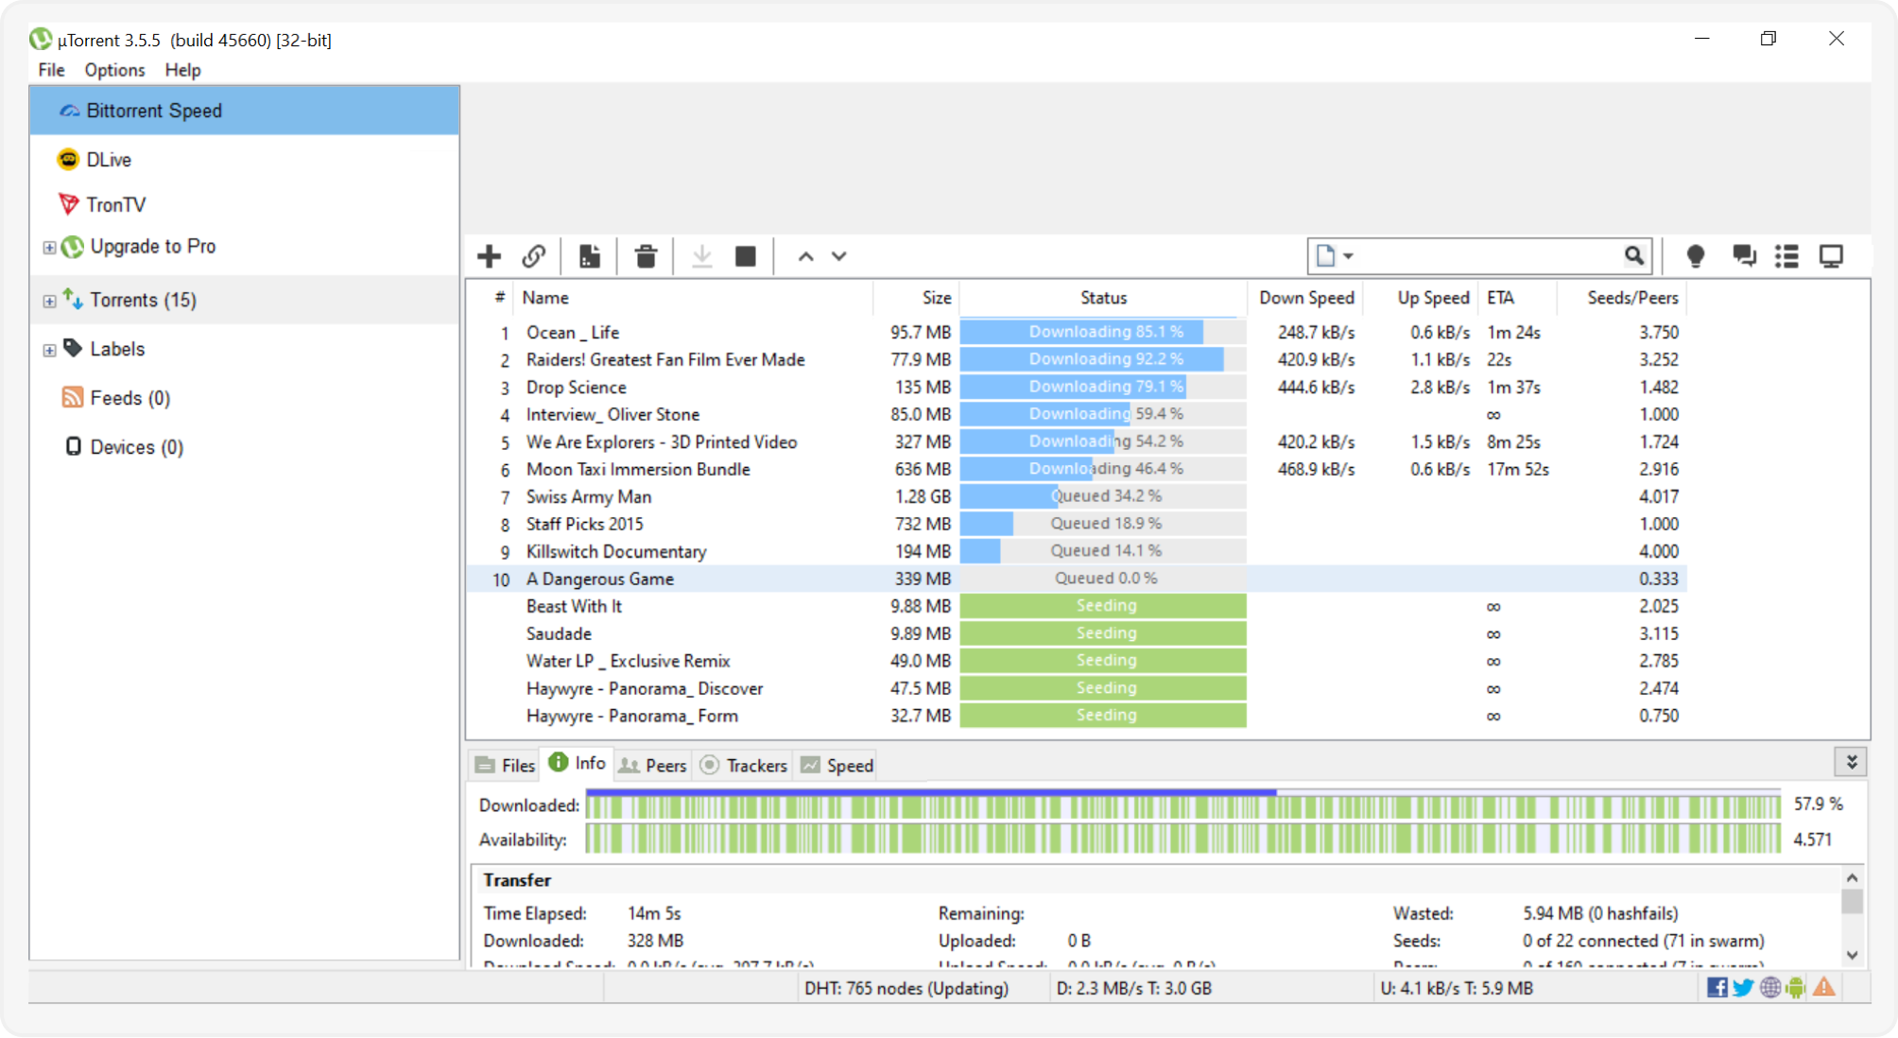Click the Twitter icon in status bar

pos(1743,988)
